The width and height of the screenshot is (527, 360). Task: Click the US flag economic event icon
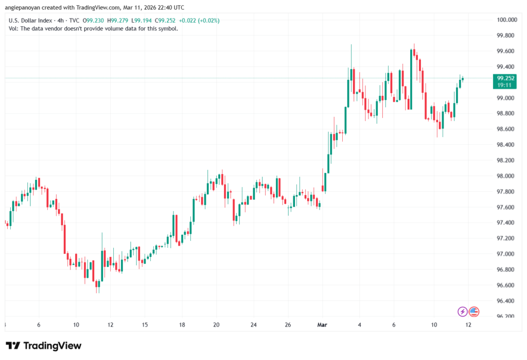click(474, 311)
